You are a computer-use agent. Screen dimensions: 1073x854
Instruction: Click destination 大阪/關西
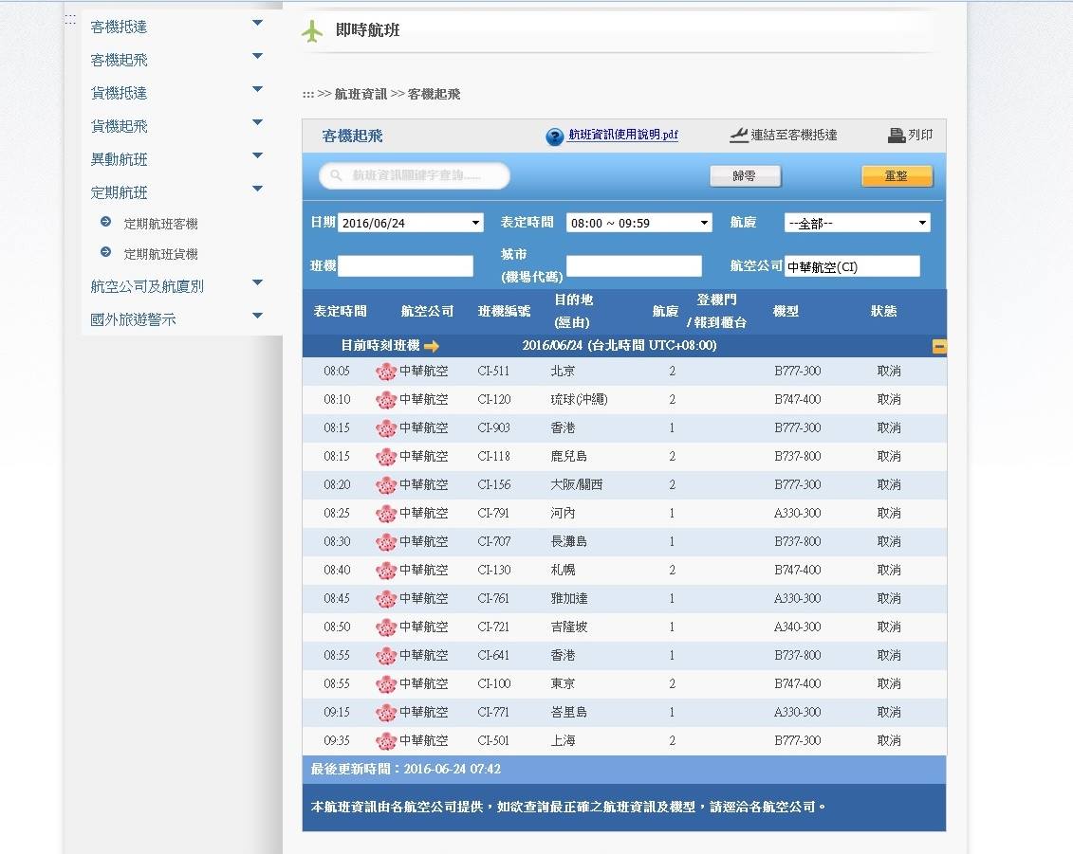(577, 484)
